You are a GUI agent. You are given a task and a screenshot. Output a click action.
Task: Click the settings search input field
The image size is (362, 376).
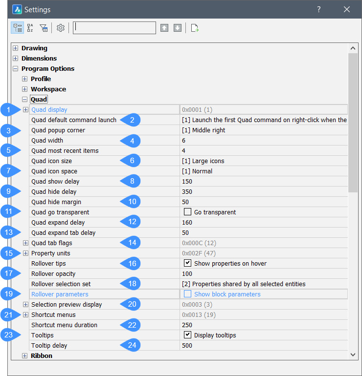point(114,28)
